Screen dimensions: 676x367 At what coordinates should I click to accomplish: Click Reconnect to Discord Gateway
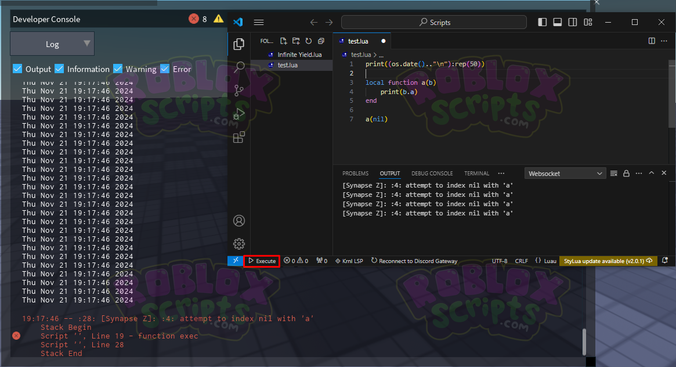(x=414, y=261)
